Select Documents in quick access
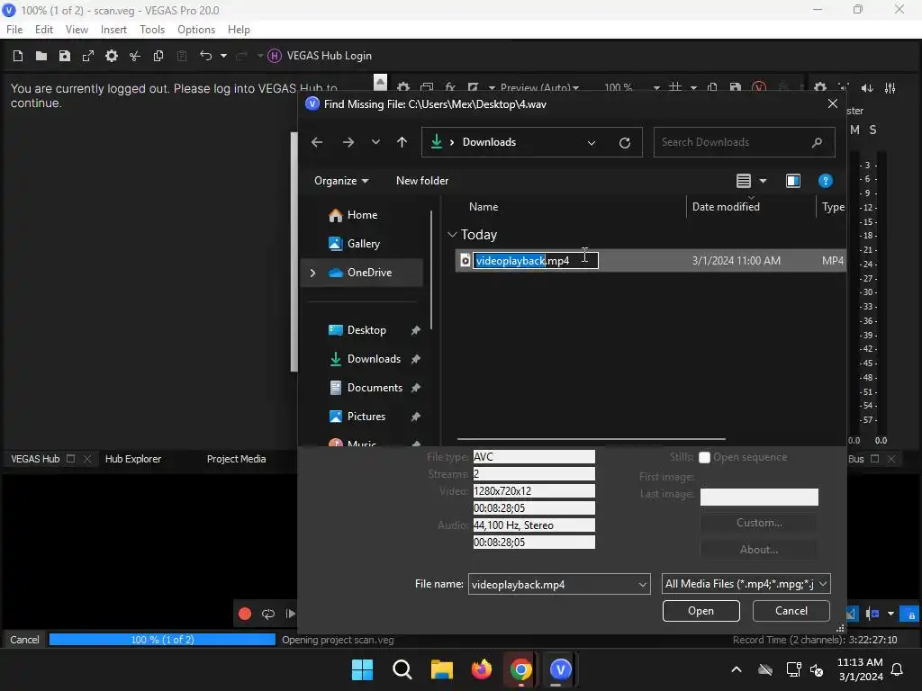 click(366, 388)
